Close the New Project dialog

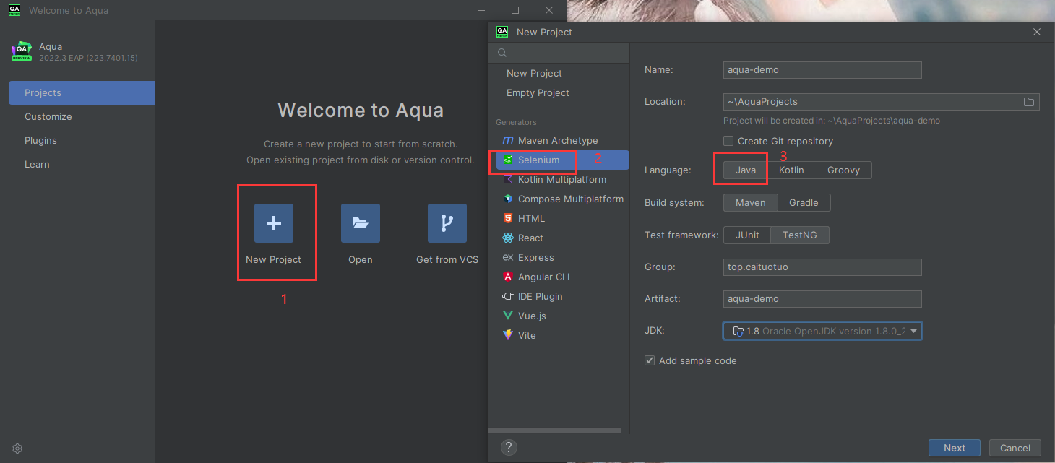[x=1037, y=32]
